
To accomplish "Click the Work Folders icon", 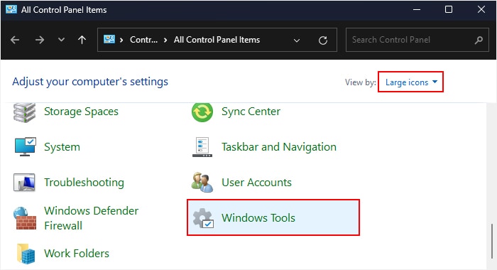I will pyautogui.click(x=26, y=254).
